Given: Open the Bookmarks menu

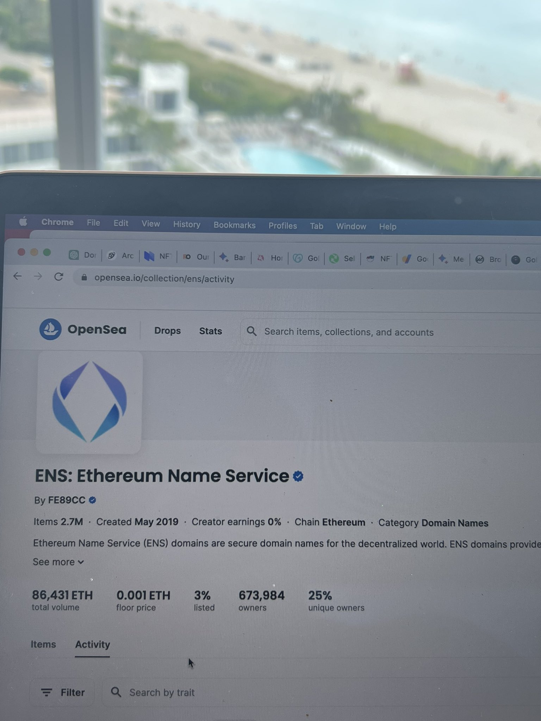Looking at the screenshot, I should pos(235,225).
